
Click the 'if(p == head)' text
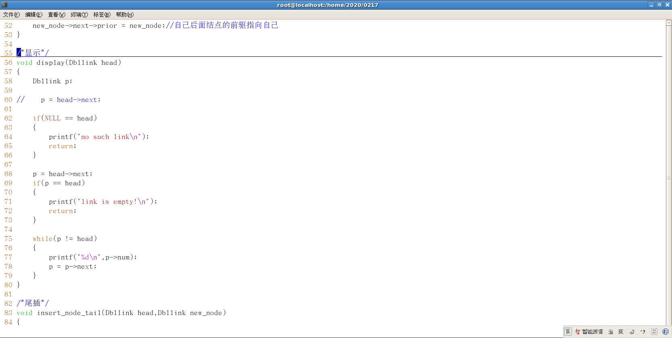coord(59,183)
